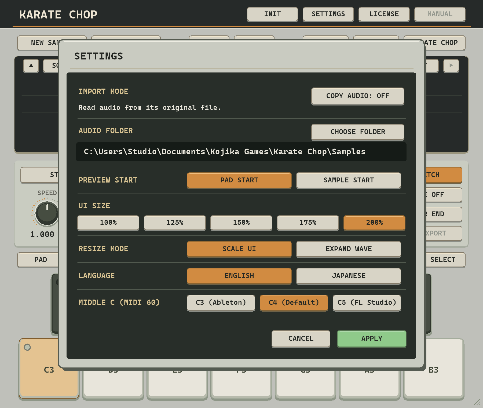
Task: Set middle C to C3 (Ableton)
Action: (221, 303)
